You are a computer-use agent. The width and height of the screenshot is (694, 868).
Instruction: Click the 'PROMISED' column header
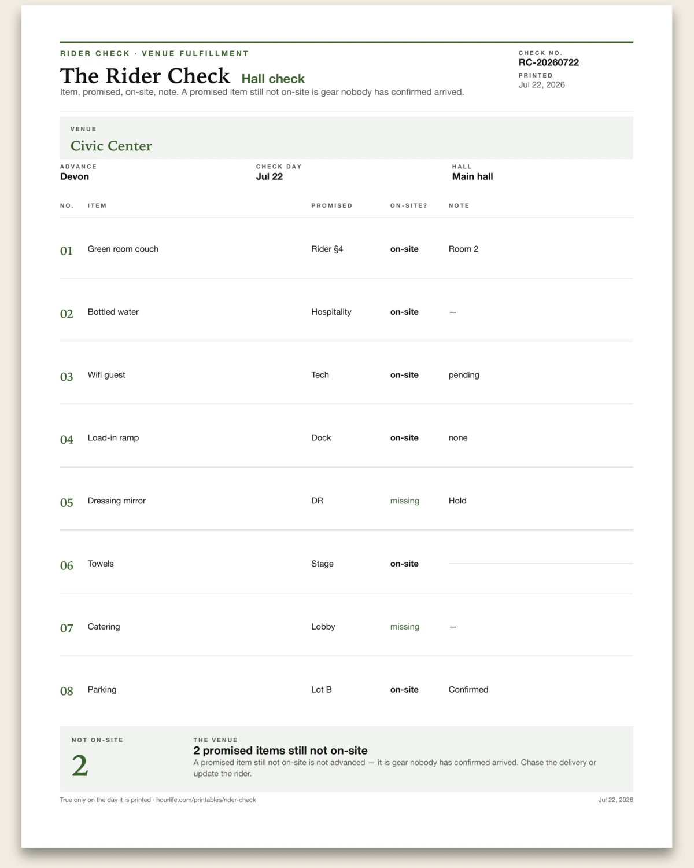click(x=331, y=205)
